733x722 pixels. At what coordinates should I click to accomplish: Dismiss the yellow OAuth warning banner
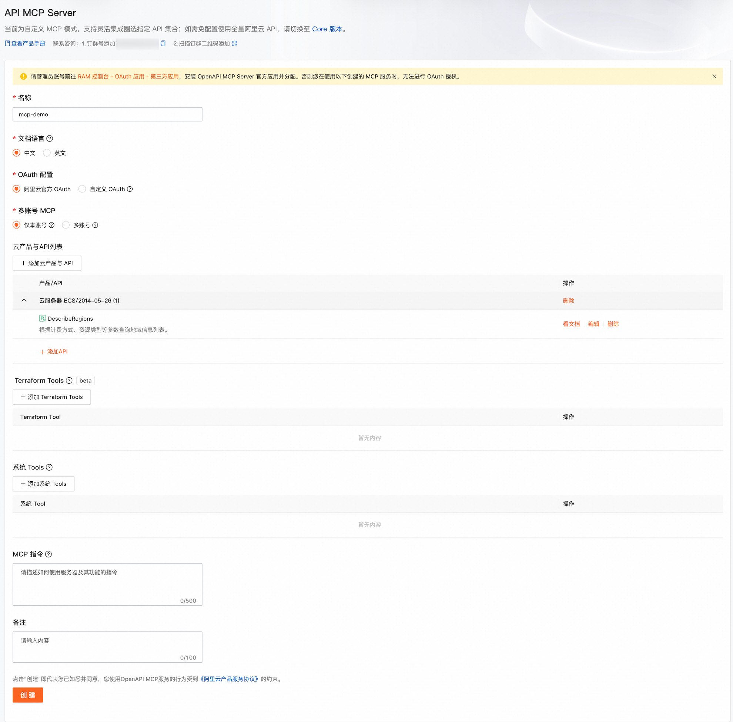(x=714, y=76)
